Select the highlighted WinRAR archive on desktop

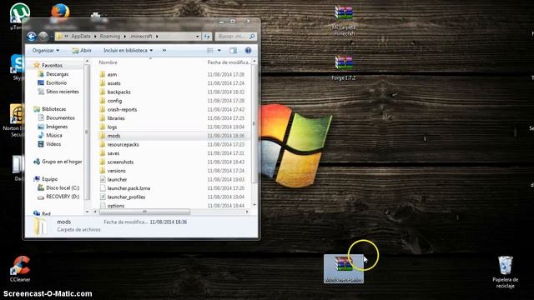[x=344, y=268]
